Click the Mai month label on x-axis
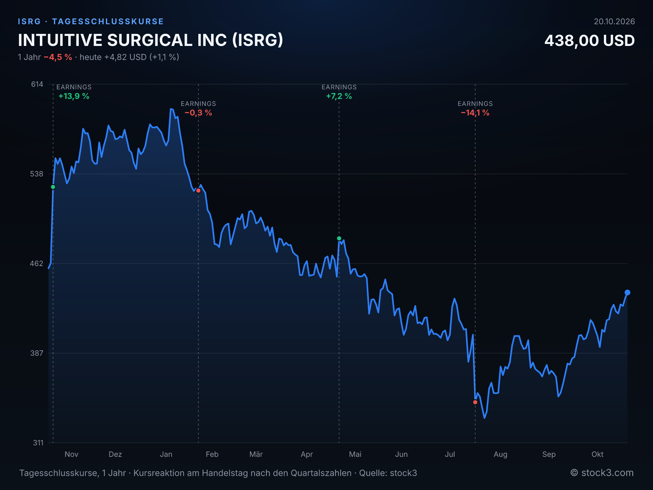The image size is (653, 490). coord(355,454)
